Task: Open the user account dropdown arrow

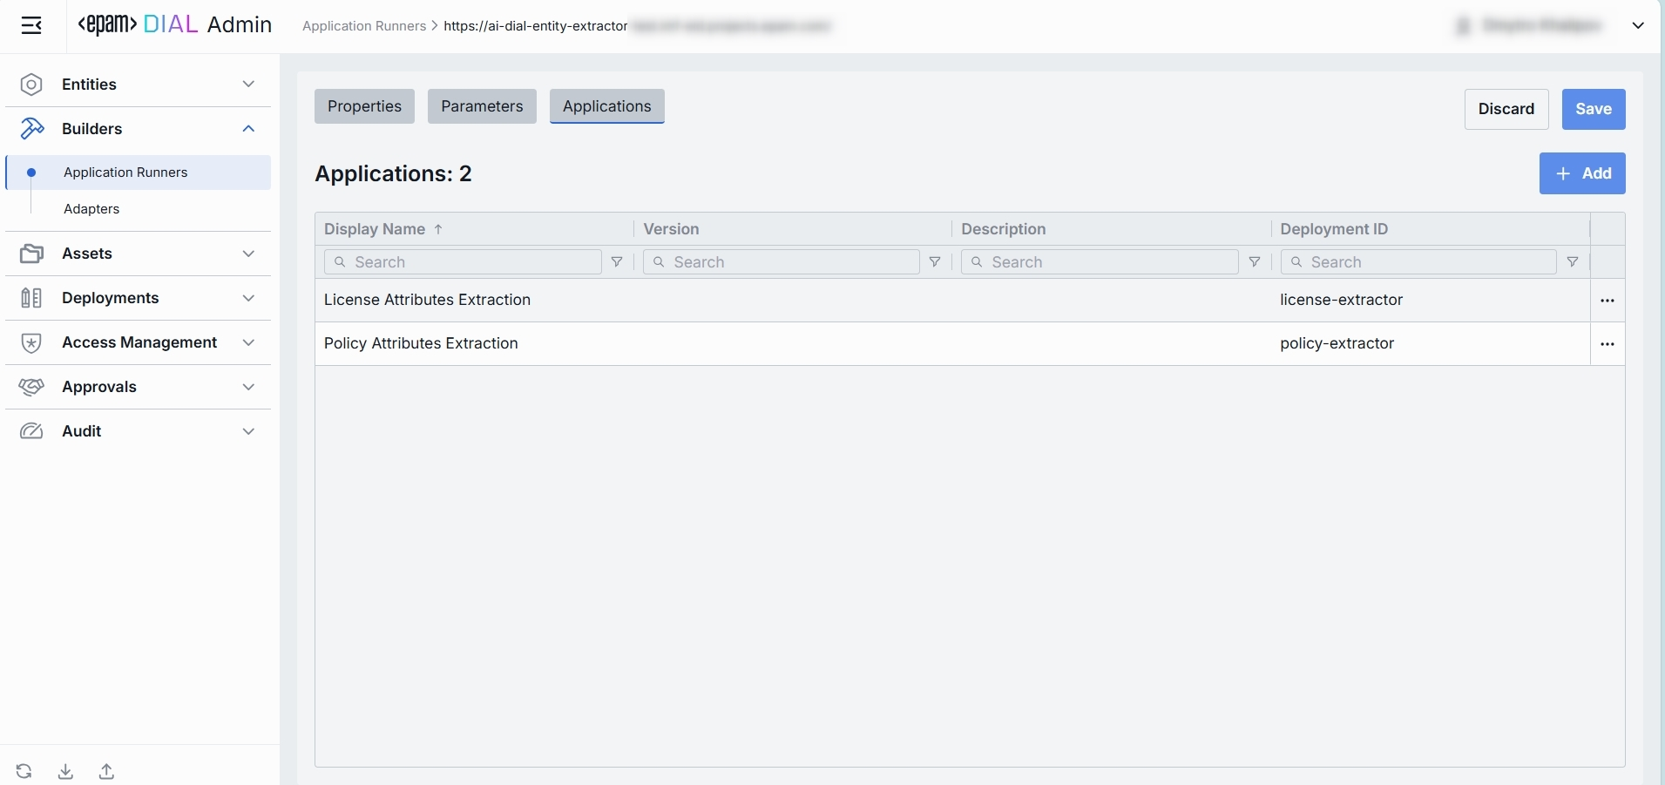Action: point(1638,26)
